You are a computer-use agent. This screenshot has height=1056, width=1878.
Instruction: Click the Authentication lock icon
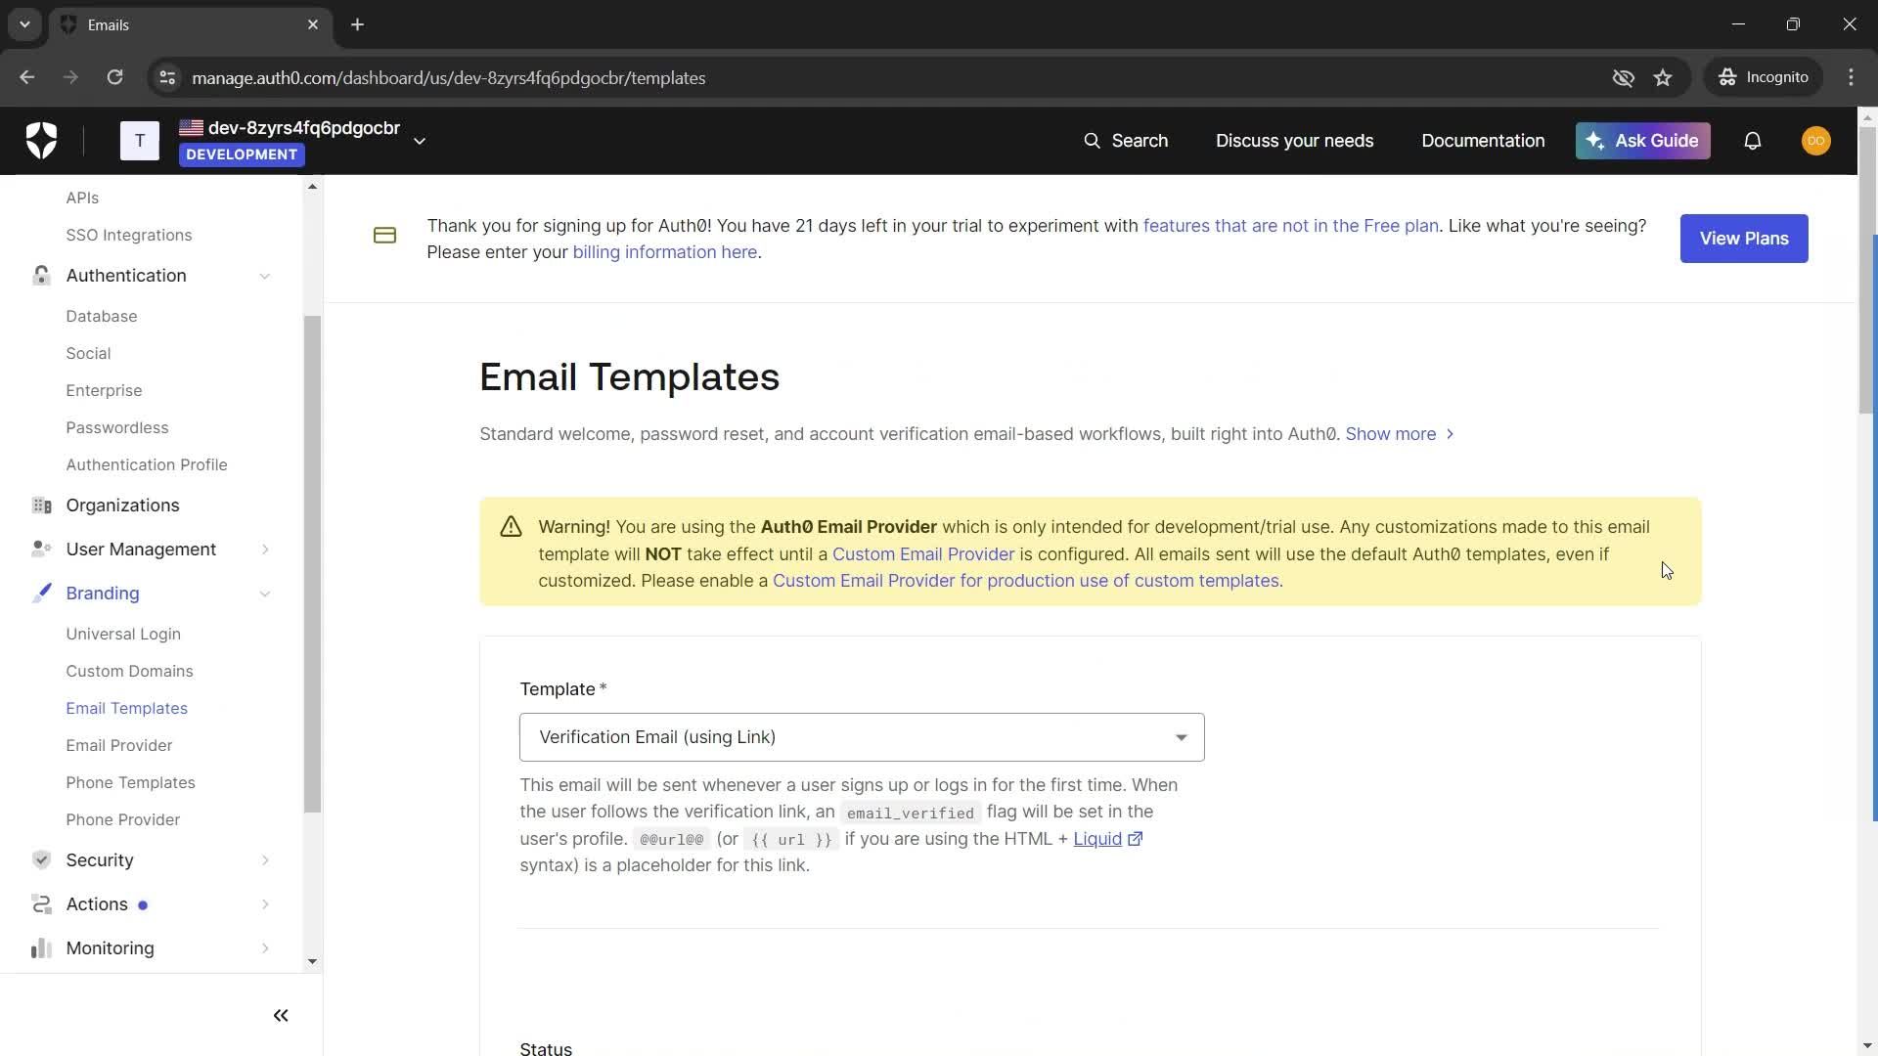(41, 276)
